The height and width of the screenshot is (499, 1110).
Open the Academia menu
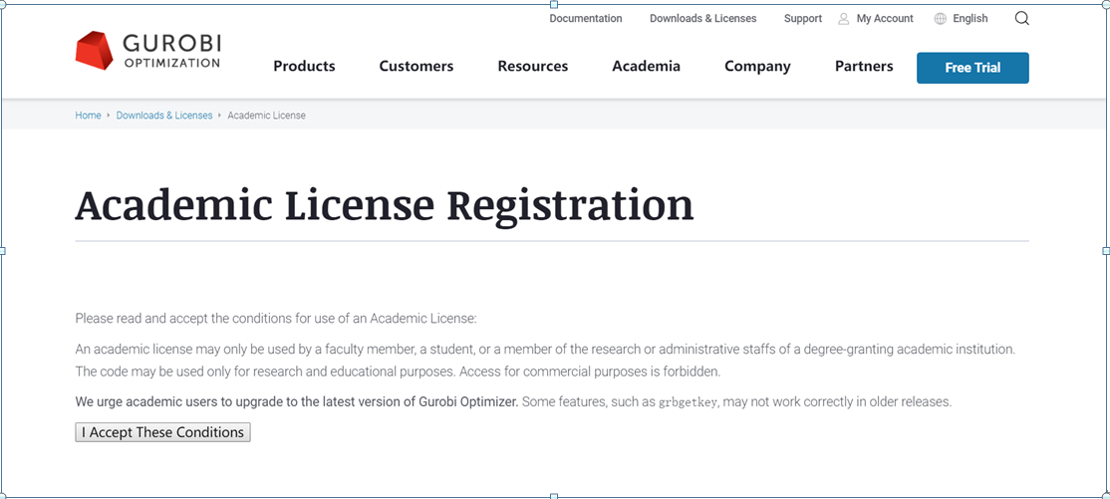647,67
